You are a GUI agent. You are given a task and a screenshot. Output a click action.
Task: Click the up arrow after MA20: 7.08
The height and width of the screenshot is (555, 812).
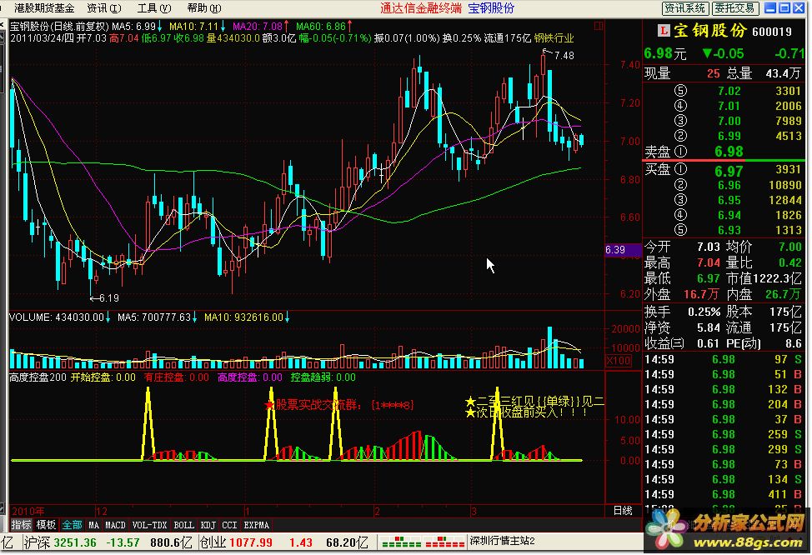pyautogui.click(x=286, y=26)
